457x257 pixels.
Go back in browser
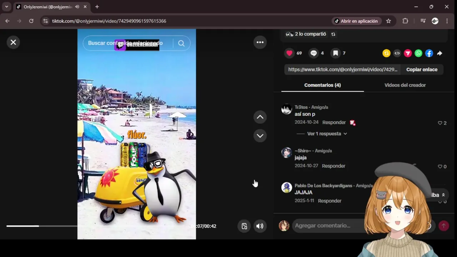[7, 21]
